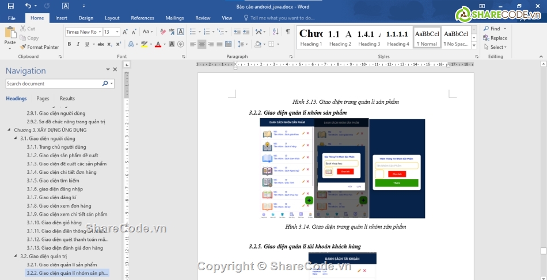Screen dimensions: 547x280
Task: Toggle Bold formatting
Action: point(69,44)
